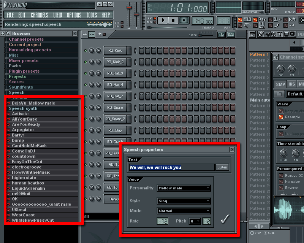Toggle the step editing footprint icon
This screenshot has height=243, width=304.
(277, 25)
